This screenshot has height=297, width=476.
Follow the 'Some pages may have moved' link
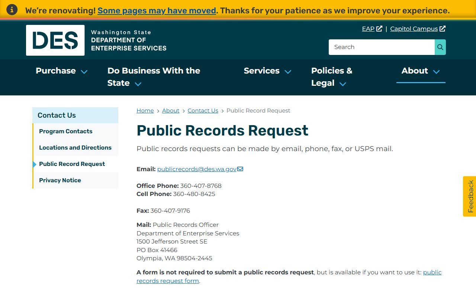click(x=157, y=10)
